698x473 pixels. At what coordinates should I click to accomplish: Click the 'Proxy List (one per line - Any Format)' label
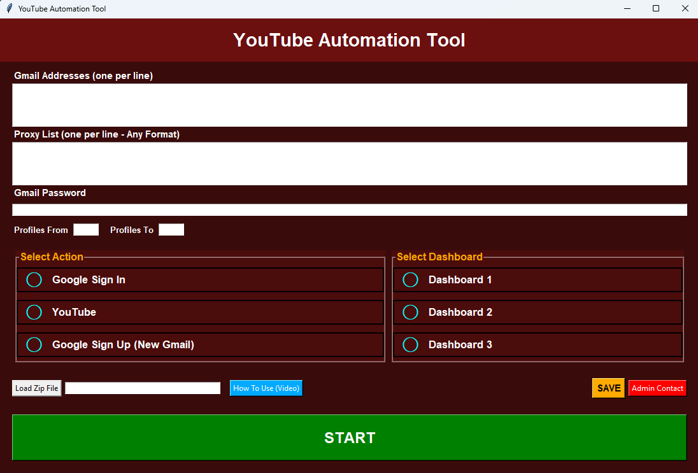click(x=97, y=134)
